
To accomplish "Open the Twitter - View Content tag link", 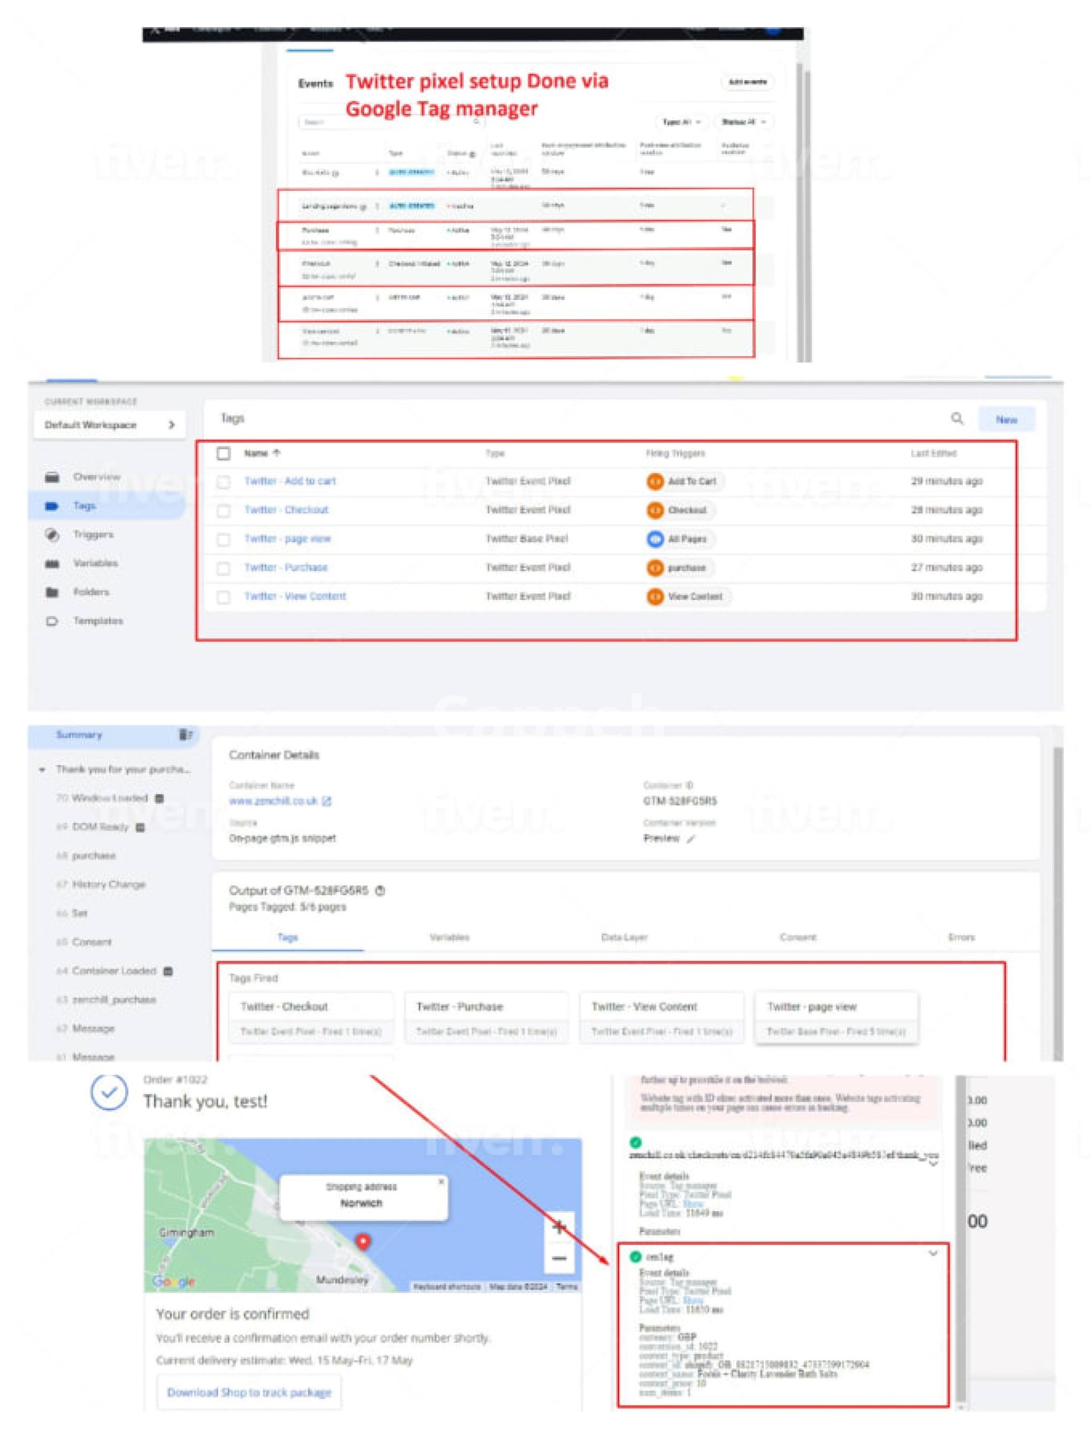I will click(x=295, y=596).
